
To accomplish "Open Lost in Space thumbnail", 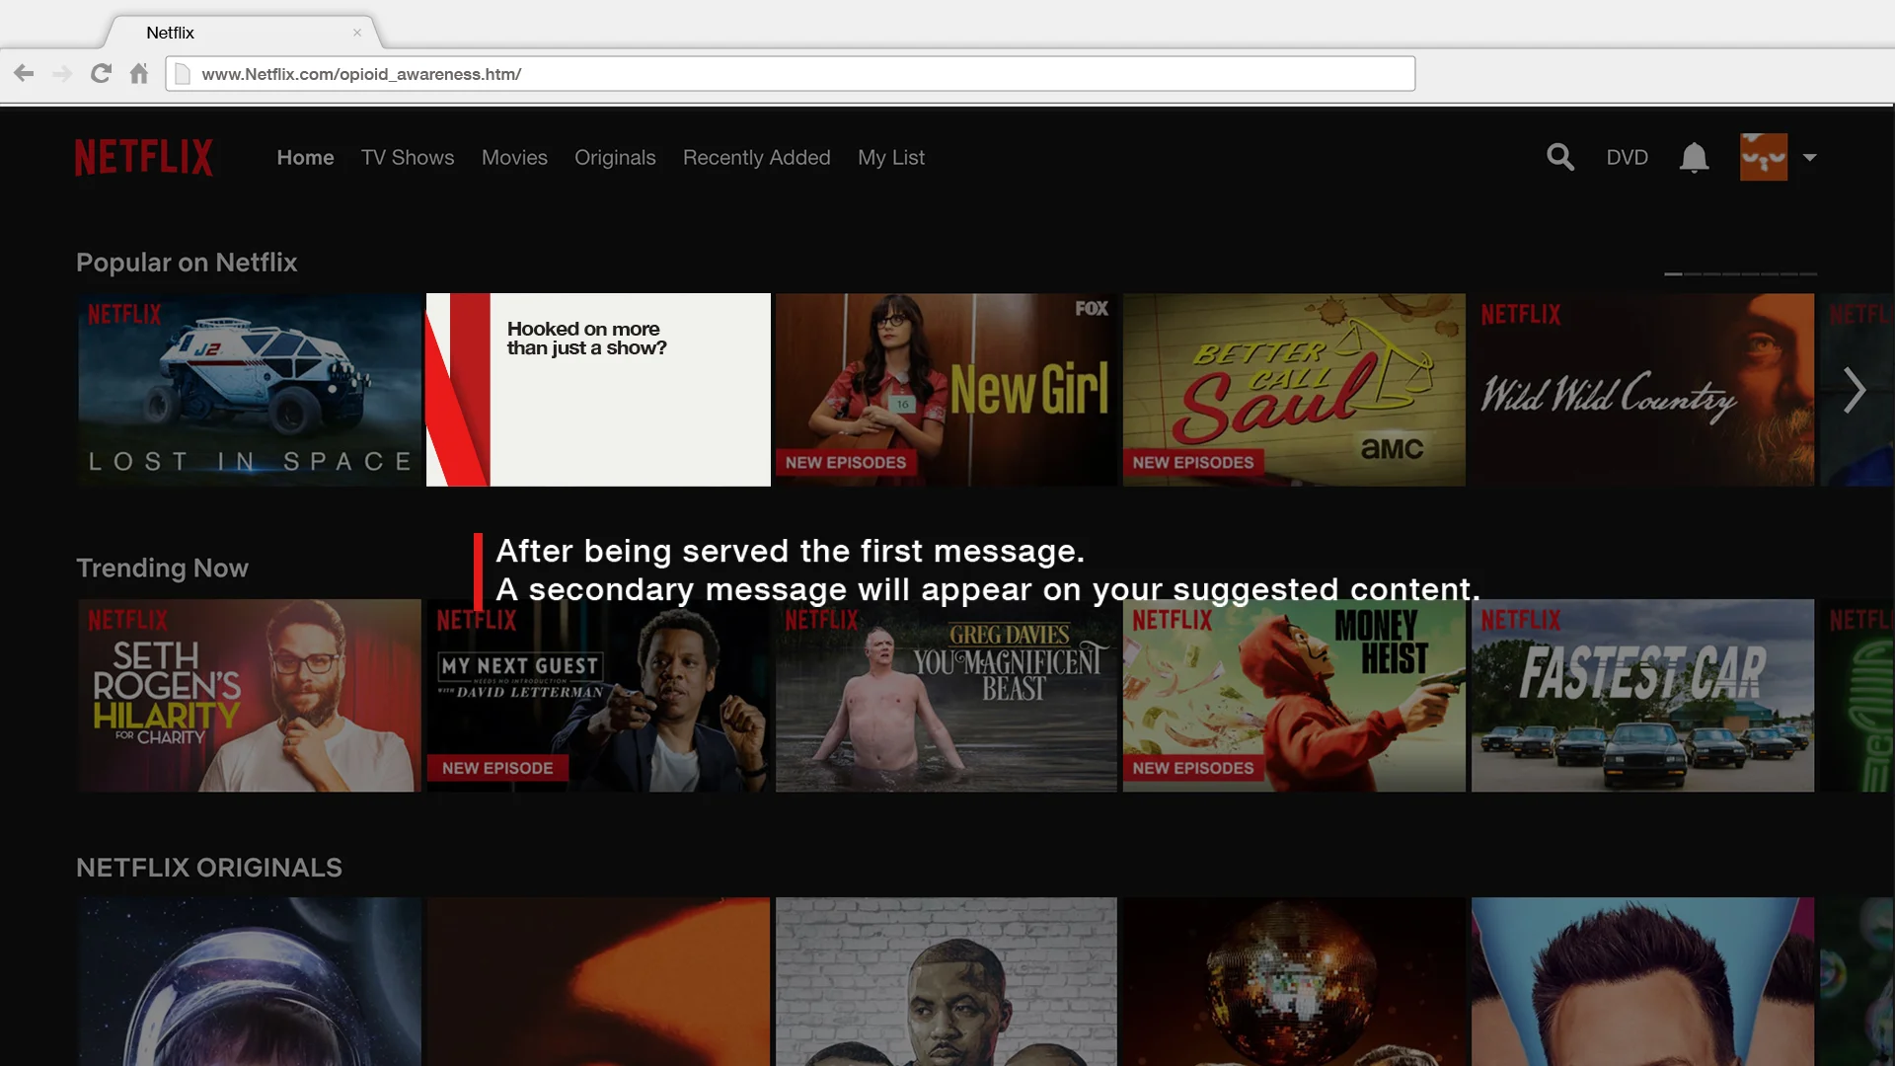I will click(x=250, y=390).
